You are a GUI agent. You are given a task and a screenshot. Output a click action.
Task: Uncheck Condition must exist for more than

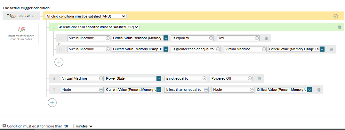click(4, 126)
